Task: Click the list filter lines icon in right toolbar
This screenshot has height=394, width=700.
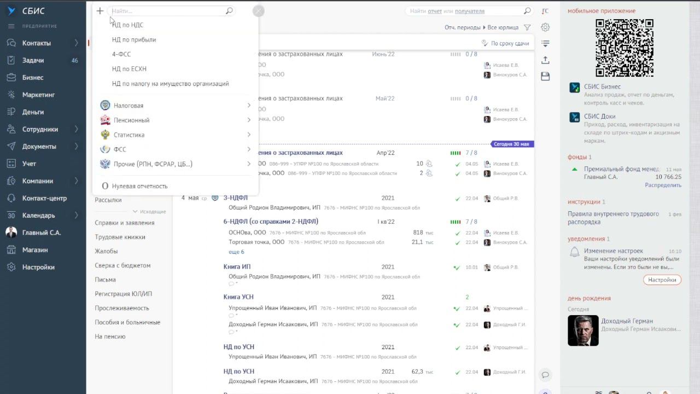Action: 545,44
